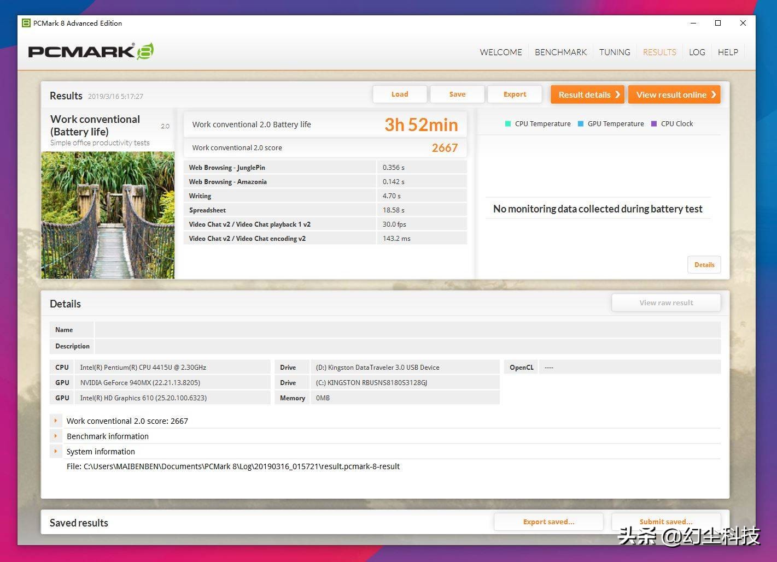Maximize the PCMark 8 window
This screenshot has width=777, height=562.
click(718, 23)
